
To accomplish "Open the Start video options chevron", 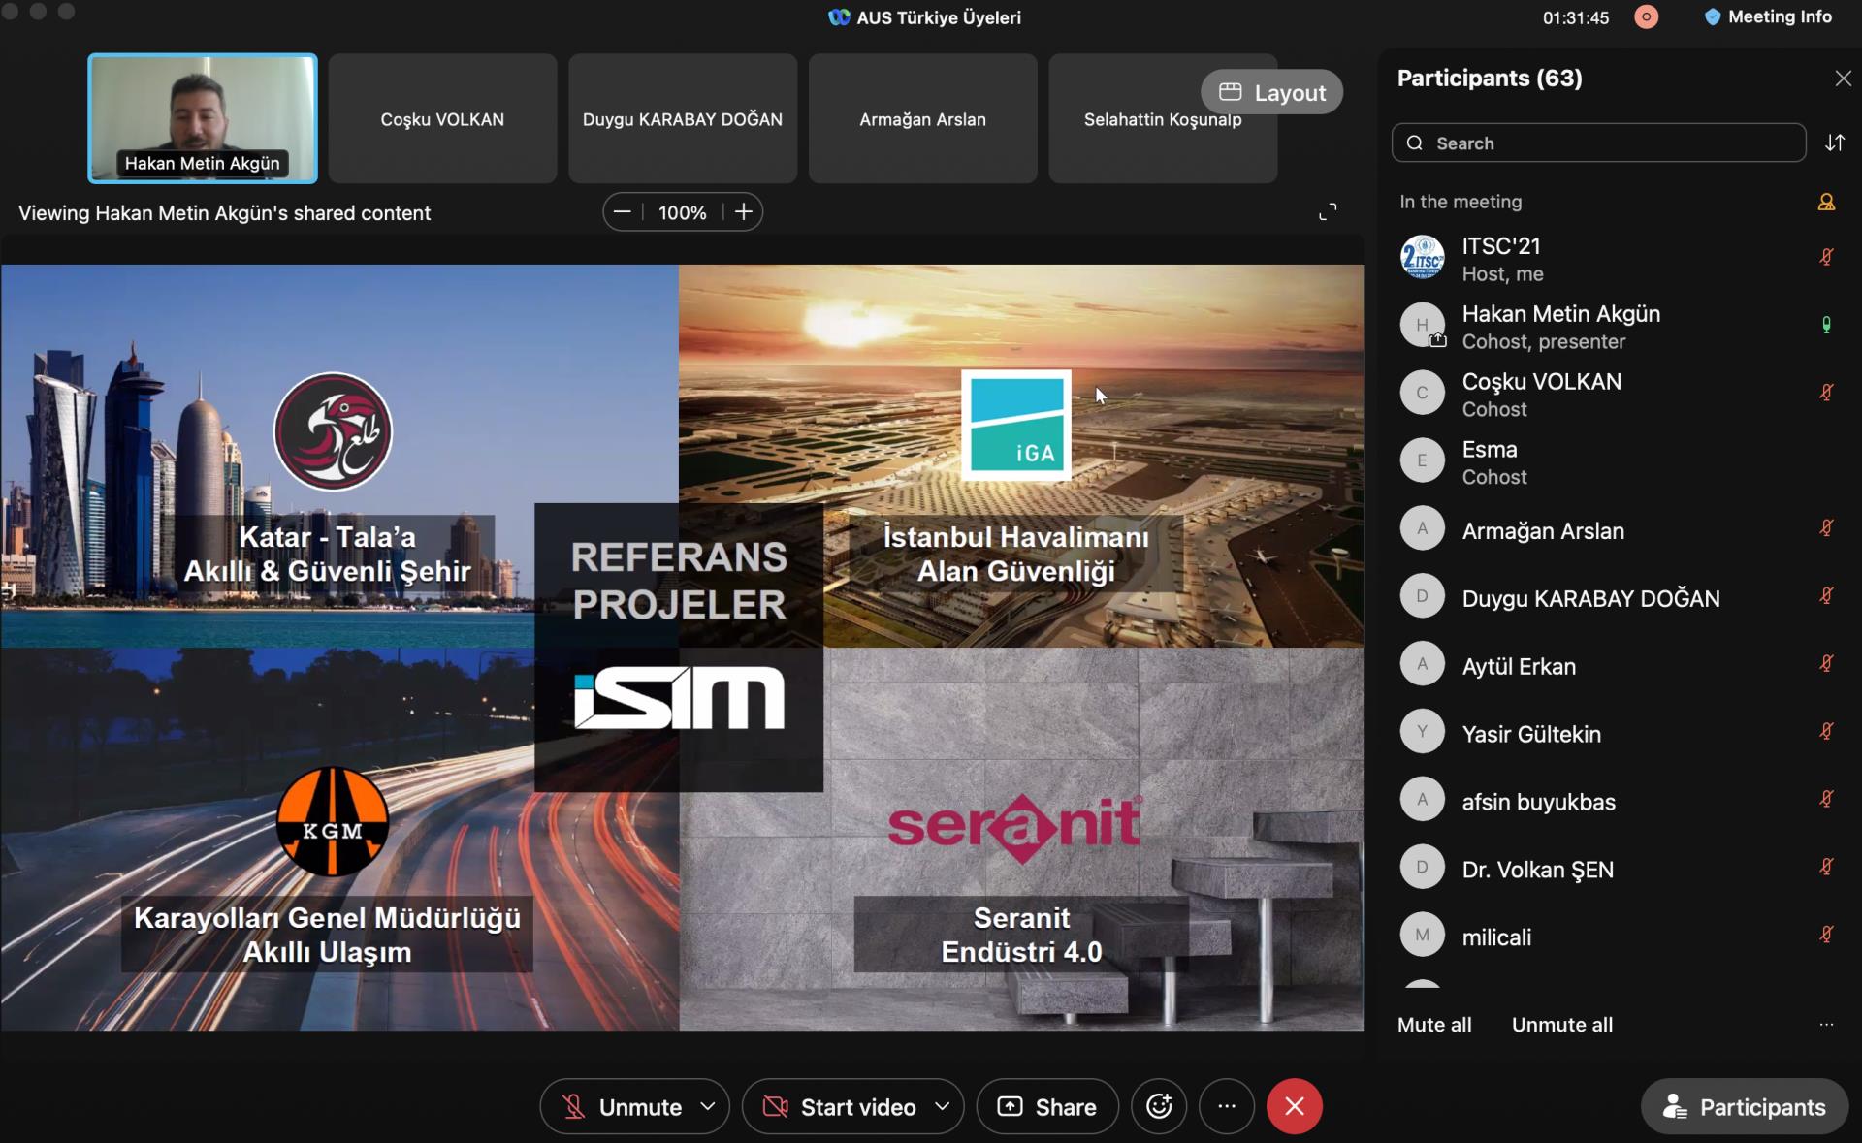I will click(943, 1106).
